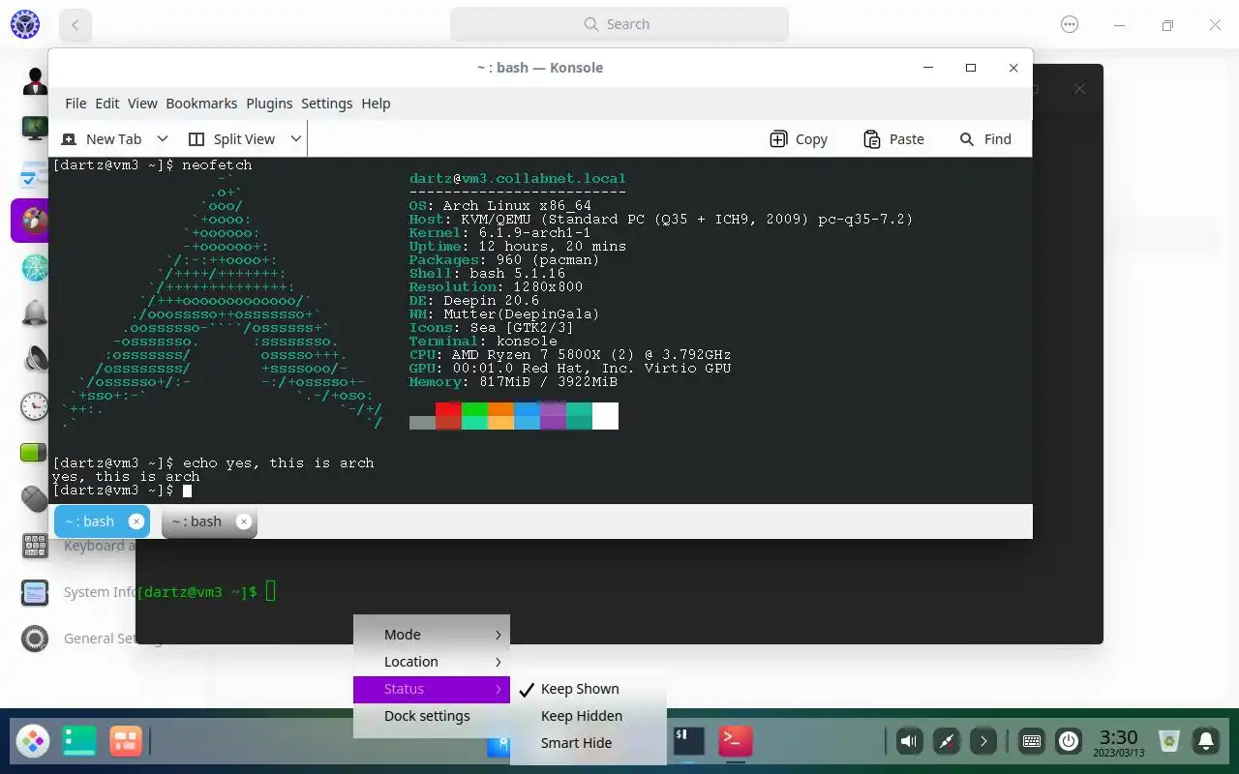The image size is (1239, 774).
Task: Open the volume control in dock tray
Action: [909, 741]
